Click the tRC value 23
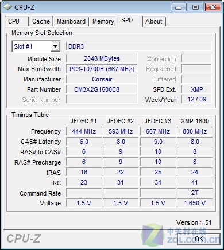The width and height of the screenshot is (224, 250). (84, 182)
